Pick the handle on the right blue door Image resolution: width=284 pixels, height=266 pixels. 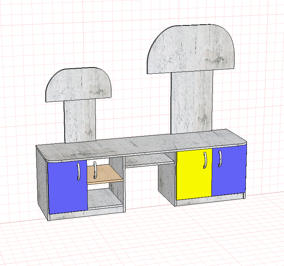pyautogui.click(x=220, y=159)
